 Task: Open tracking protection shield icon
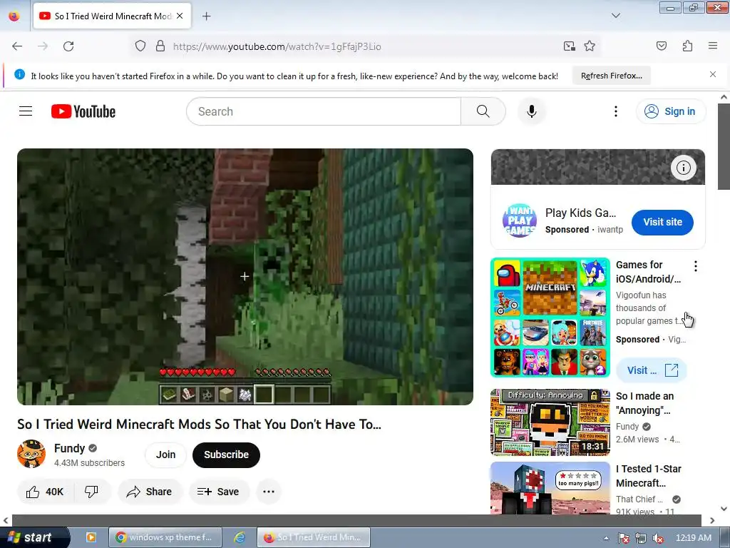140,46
